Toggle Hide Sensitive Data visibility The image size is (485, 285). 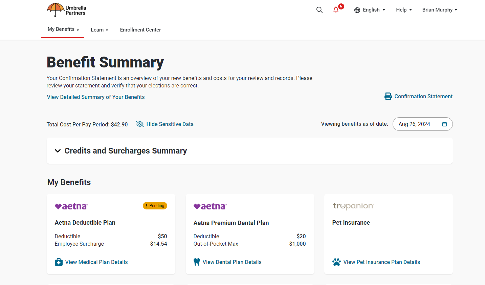170,124
